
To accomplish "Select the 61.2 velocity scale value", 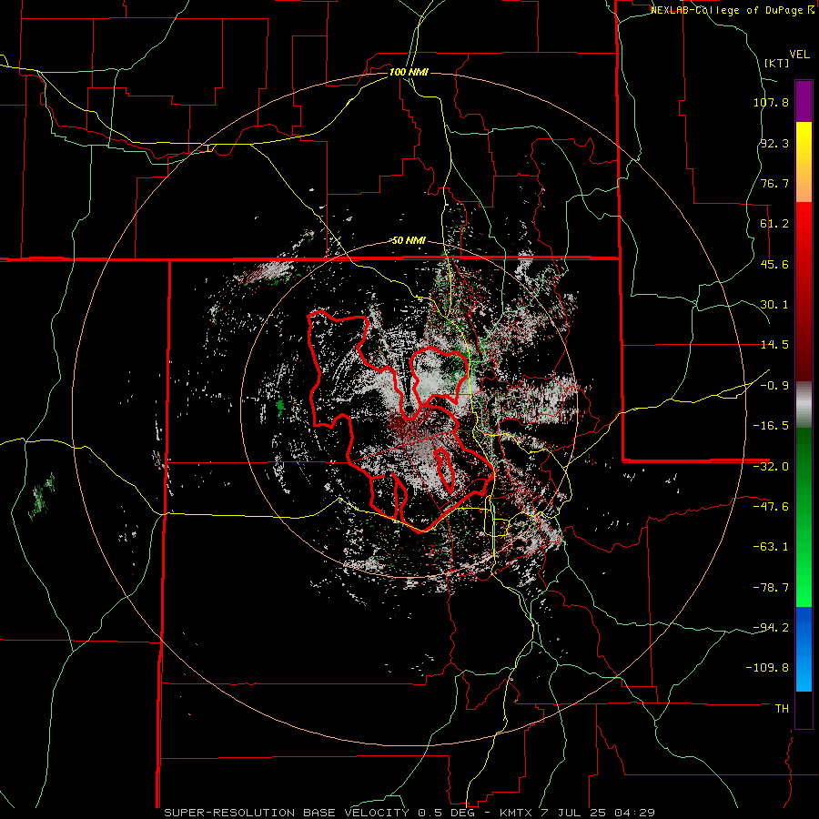I will 774,224.
